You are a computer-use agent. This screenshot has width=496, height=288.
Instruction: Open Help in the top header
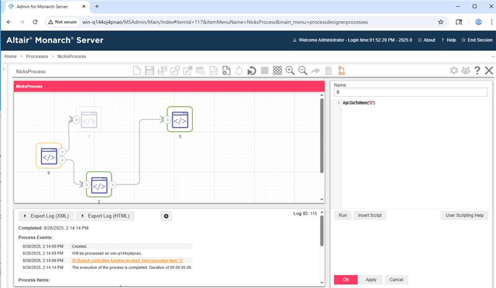click(x=449, y=40)
